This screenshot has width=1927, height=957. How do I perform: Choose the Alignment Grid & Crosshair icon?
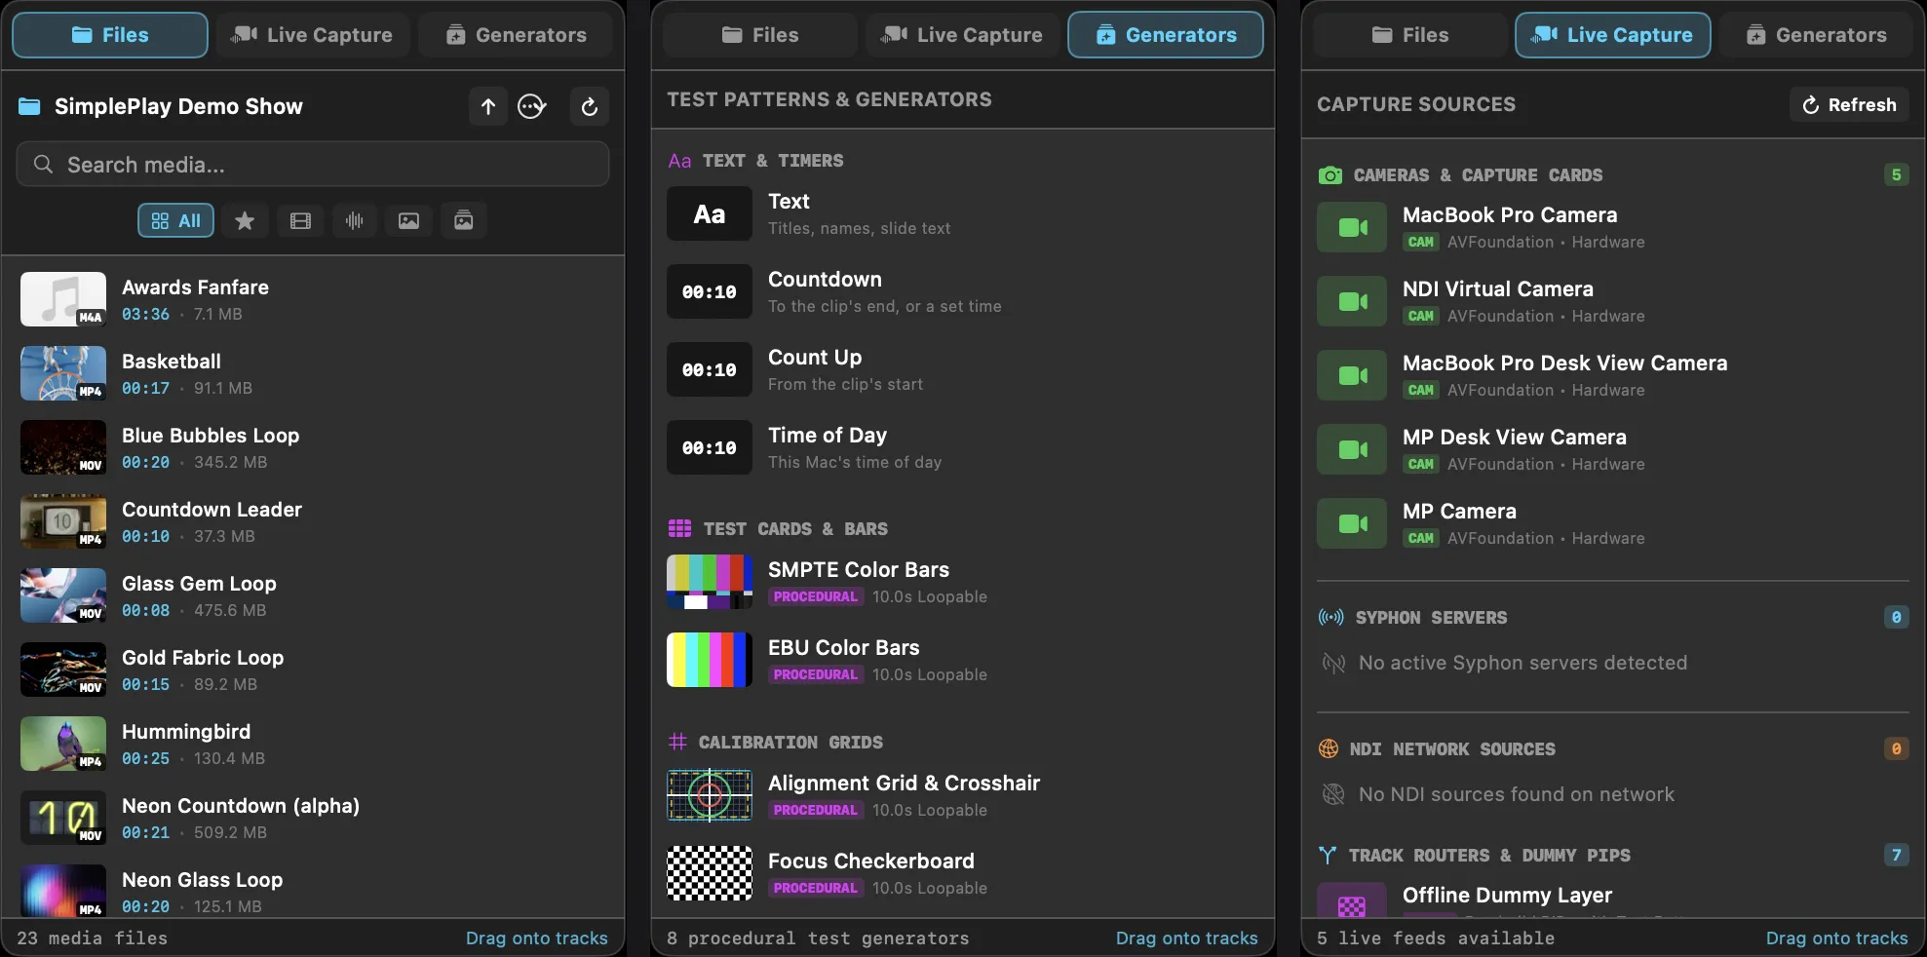coord(710,795)
